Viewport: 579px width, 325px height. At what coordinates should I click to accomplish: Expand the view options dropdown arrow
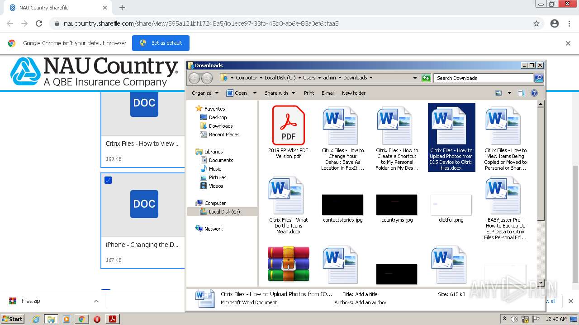(509, 93)
